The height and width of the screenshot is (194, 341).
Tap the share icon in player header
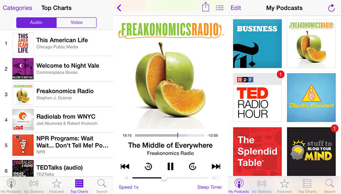click(x=206, y=7)
